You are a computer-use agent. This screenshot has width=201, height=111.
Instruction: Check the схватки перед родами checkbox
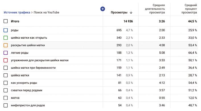click(6, 90)
